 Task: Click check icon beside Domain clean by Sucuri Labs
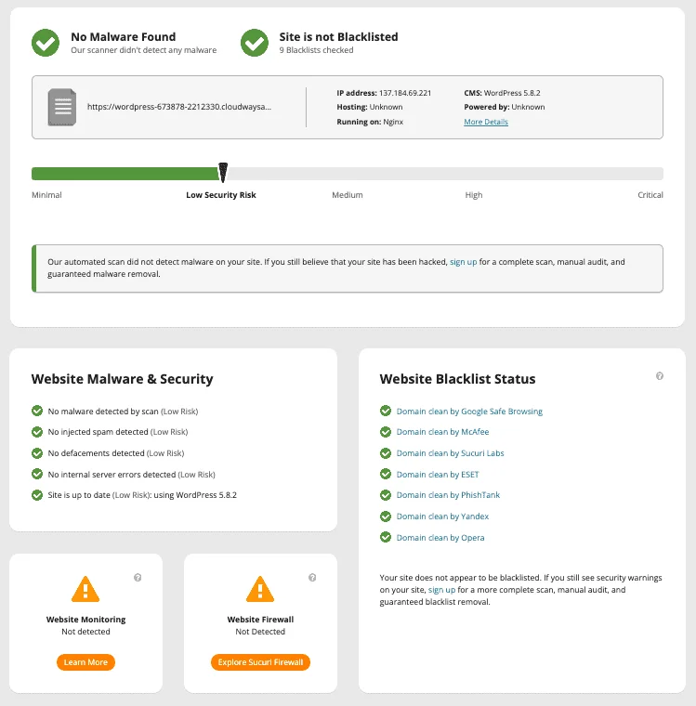pos(386,453)
